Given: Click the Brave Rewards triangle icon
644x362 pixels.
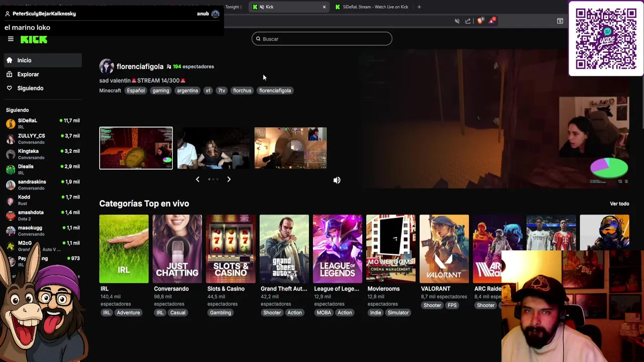Looking at the screenshot, I should coord(492,21).
